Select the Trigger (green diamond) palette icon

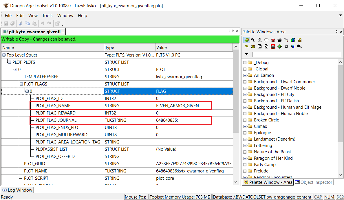[x=279, y=46]
